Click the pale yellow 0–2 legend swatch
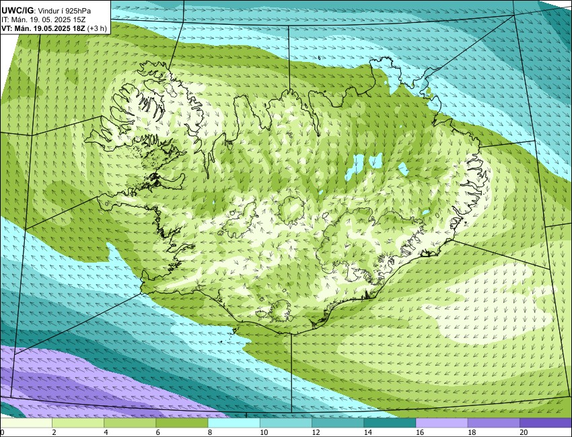Viewport: 572px width, 437px height. 26,423
